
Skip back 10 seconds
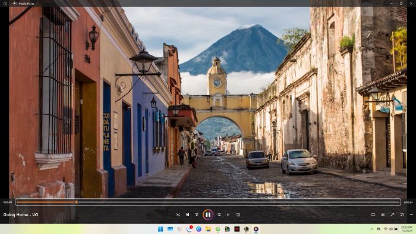[197, 214]
